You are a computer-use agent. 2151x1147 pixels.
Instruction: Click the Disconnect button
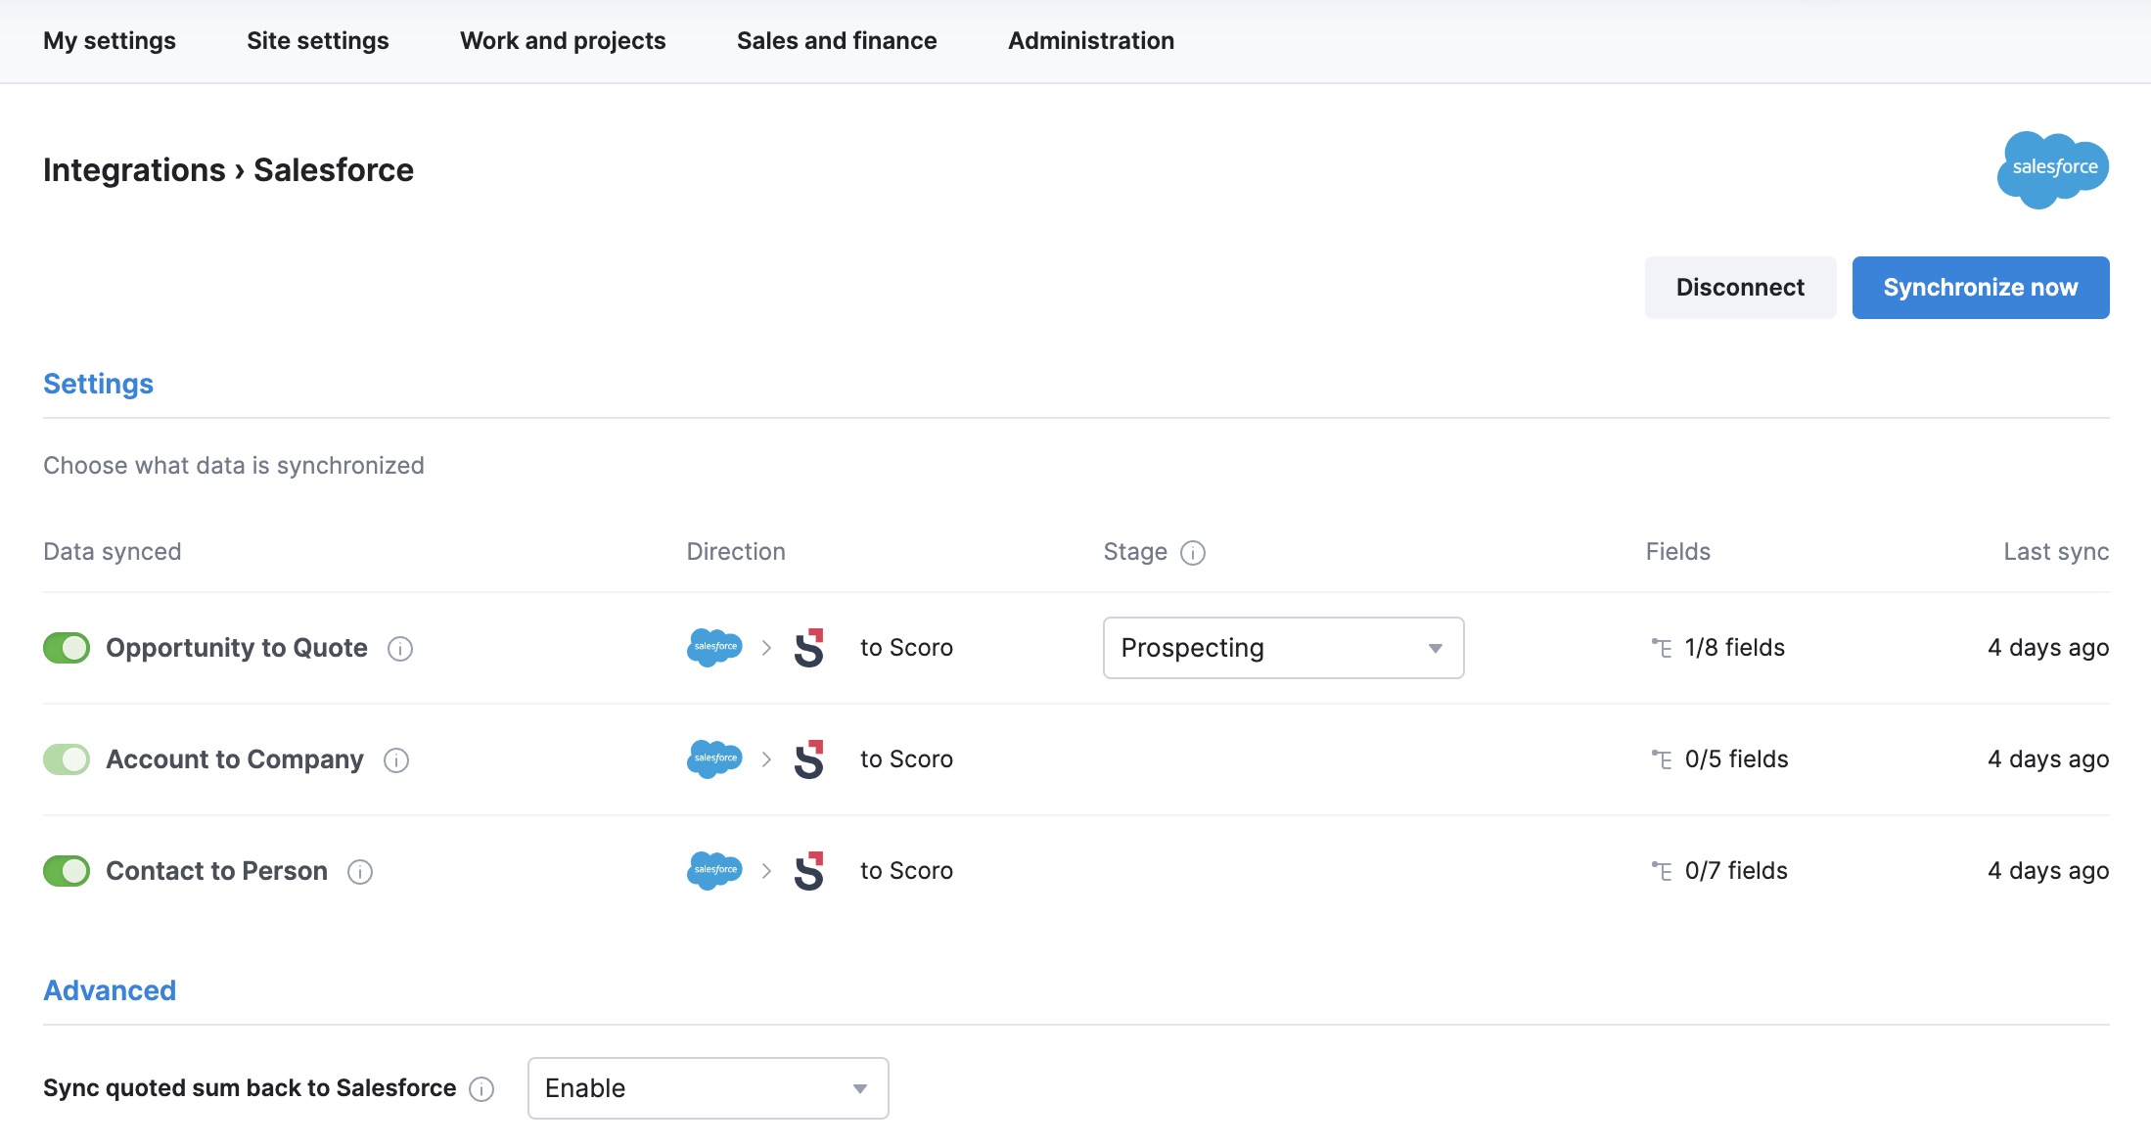point(1740,288)
